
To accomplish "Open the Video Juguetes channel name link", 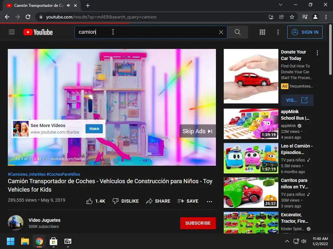I will point(44,220).
